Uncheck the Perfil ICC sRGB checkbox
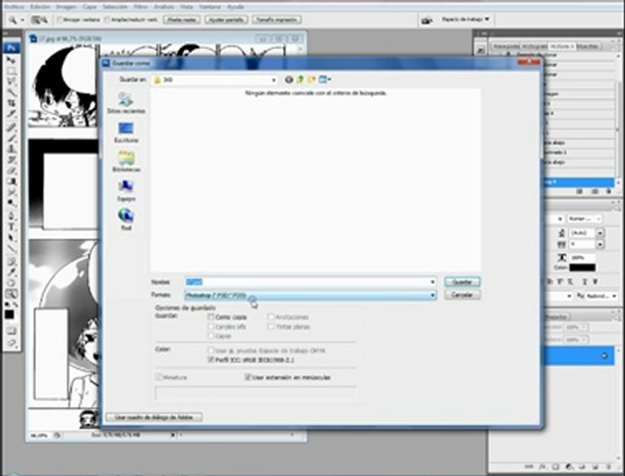The width and height of the screenshot is (625, 476). point(211,360)
